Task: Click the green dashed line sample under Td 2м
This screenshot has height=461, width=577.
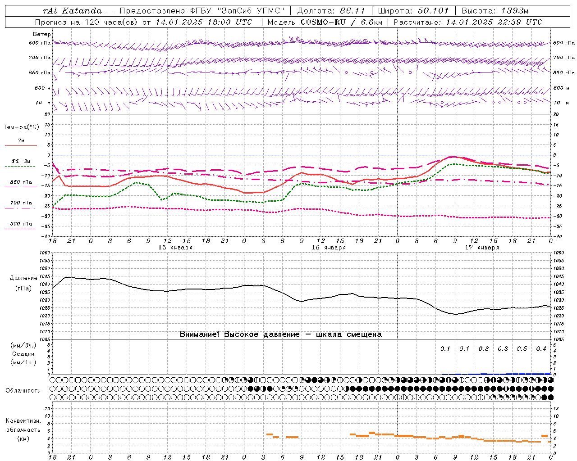Action: click(20, 167)
